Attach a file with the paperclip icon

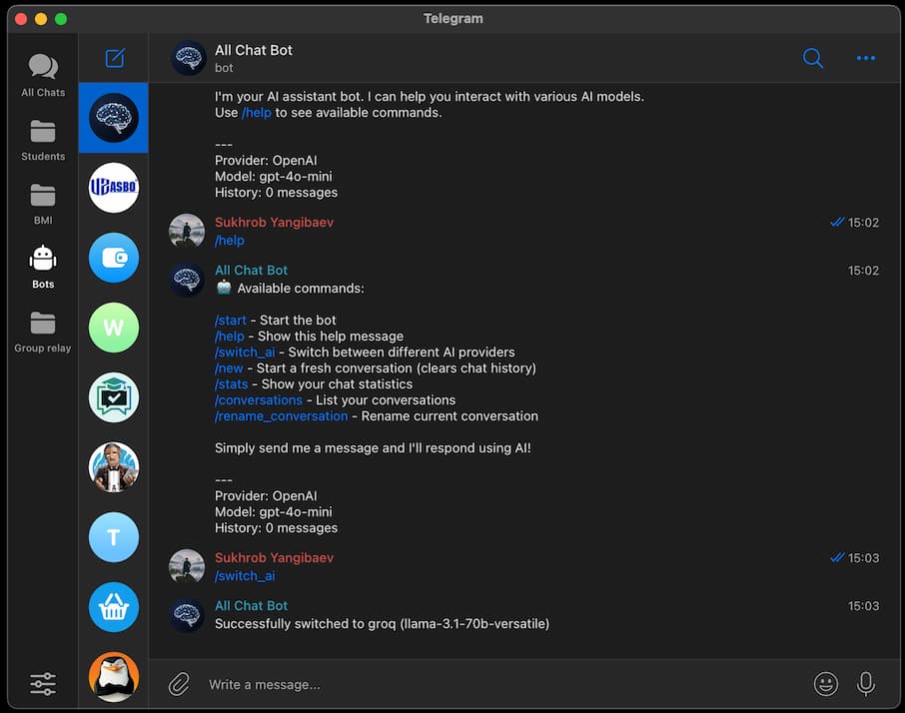coord(179,684)
